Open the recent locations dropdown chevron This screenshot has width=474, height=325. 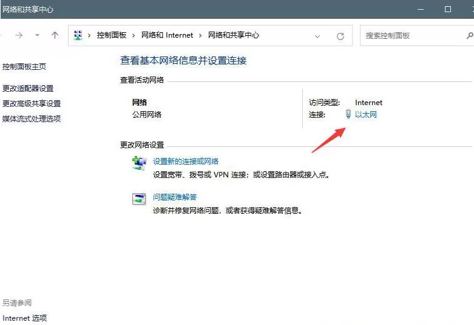coord(37,35)
